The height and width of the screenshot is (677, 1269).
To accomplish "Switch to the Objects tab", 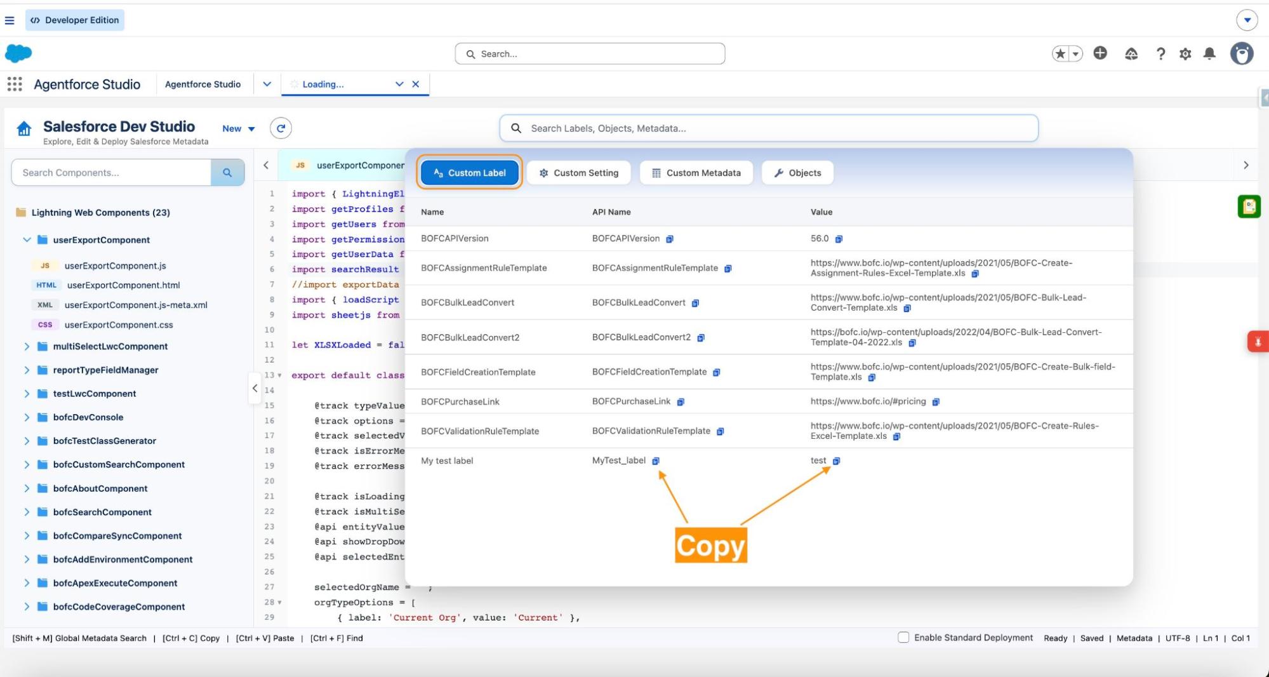I will click(797, 173).
